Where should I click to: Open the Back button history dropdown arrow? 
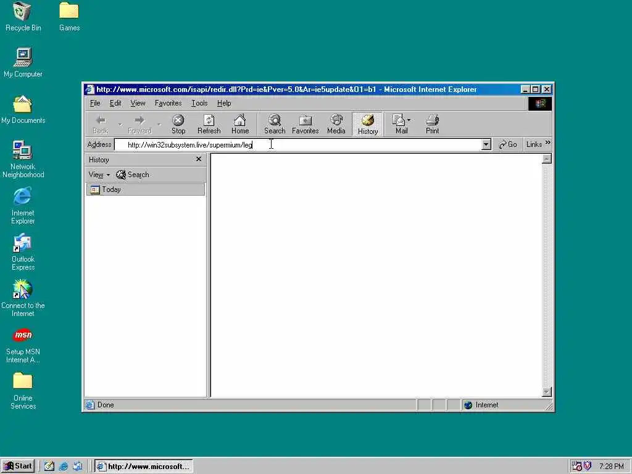pos(120,125)
